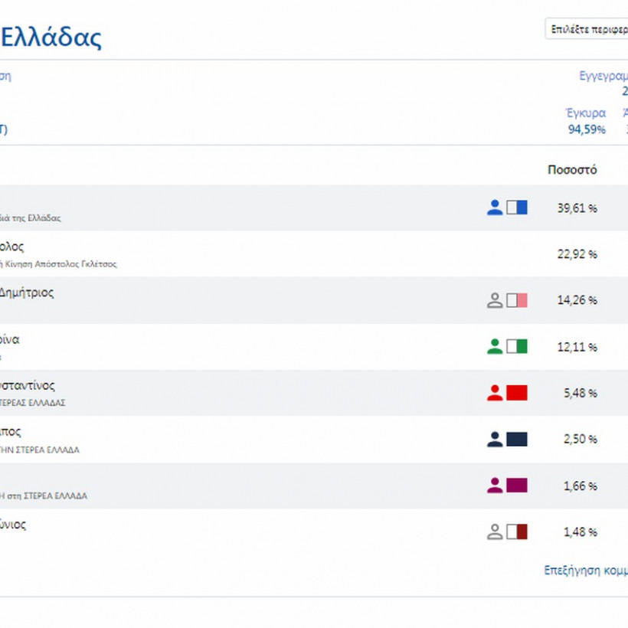Open the Επεξήγηση link below the table
The image size is (628, 628).
[x=585, y=571]
